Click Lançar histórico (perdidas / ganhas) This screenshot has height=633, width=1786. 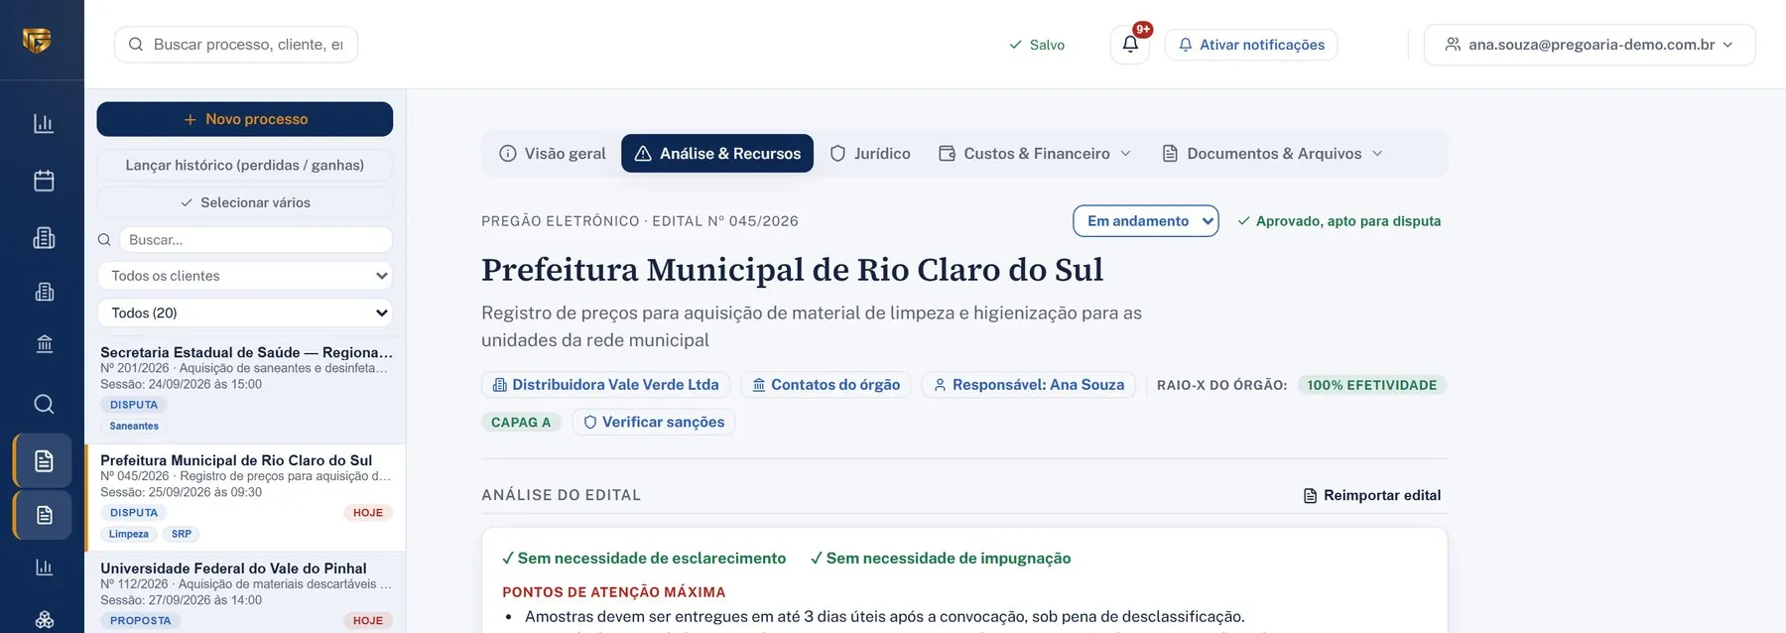(245, 165)
